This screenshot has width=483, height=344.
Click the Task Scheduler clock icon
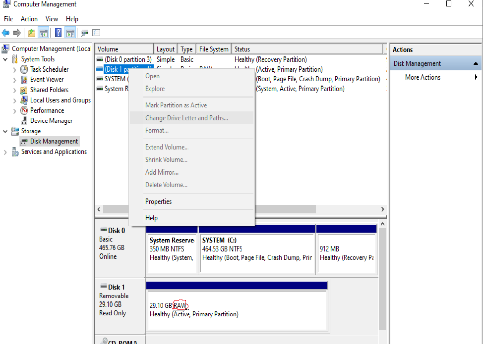click(24, 69)
